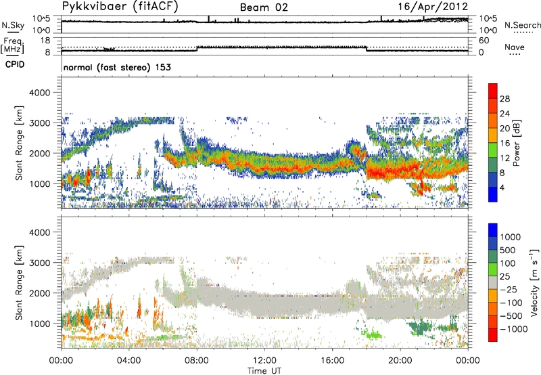541x375 pixels.
Task: Pick the teal 100–500 velocity swatch
Action: coord(493,257)
